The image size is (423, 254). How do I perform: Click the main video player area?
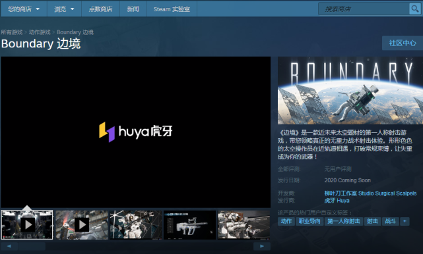click(x=136, y=132)
